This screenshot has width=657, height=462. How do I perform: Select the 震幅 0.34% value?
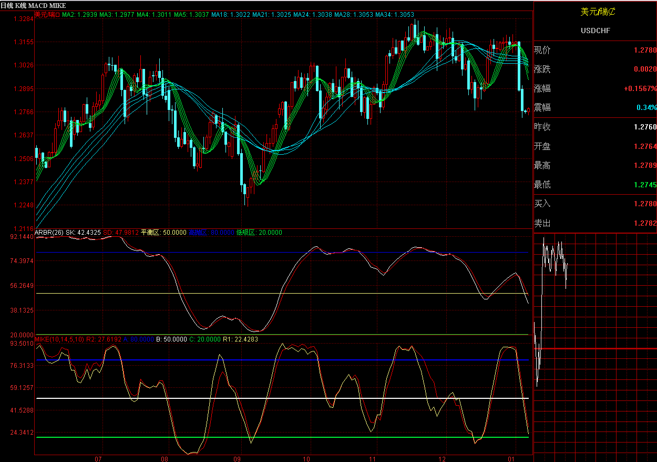pyautogui.click(x=646, y=107)
